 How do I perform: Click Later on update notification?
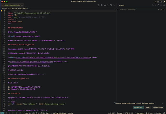148,107
